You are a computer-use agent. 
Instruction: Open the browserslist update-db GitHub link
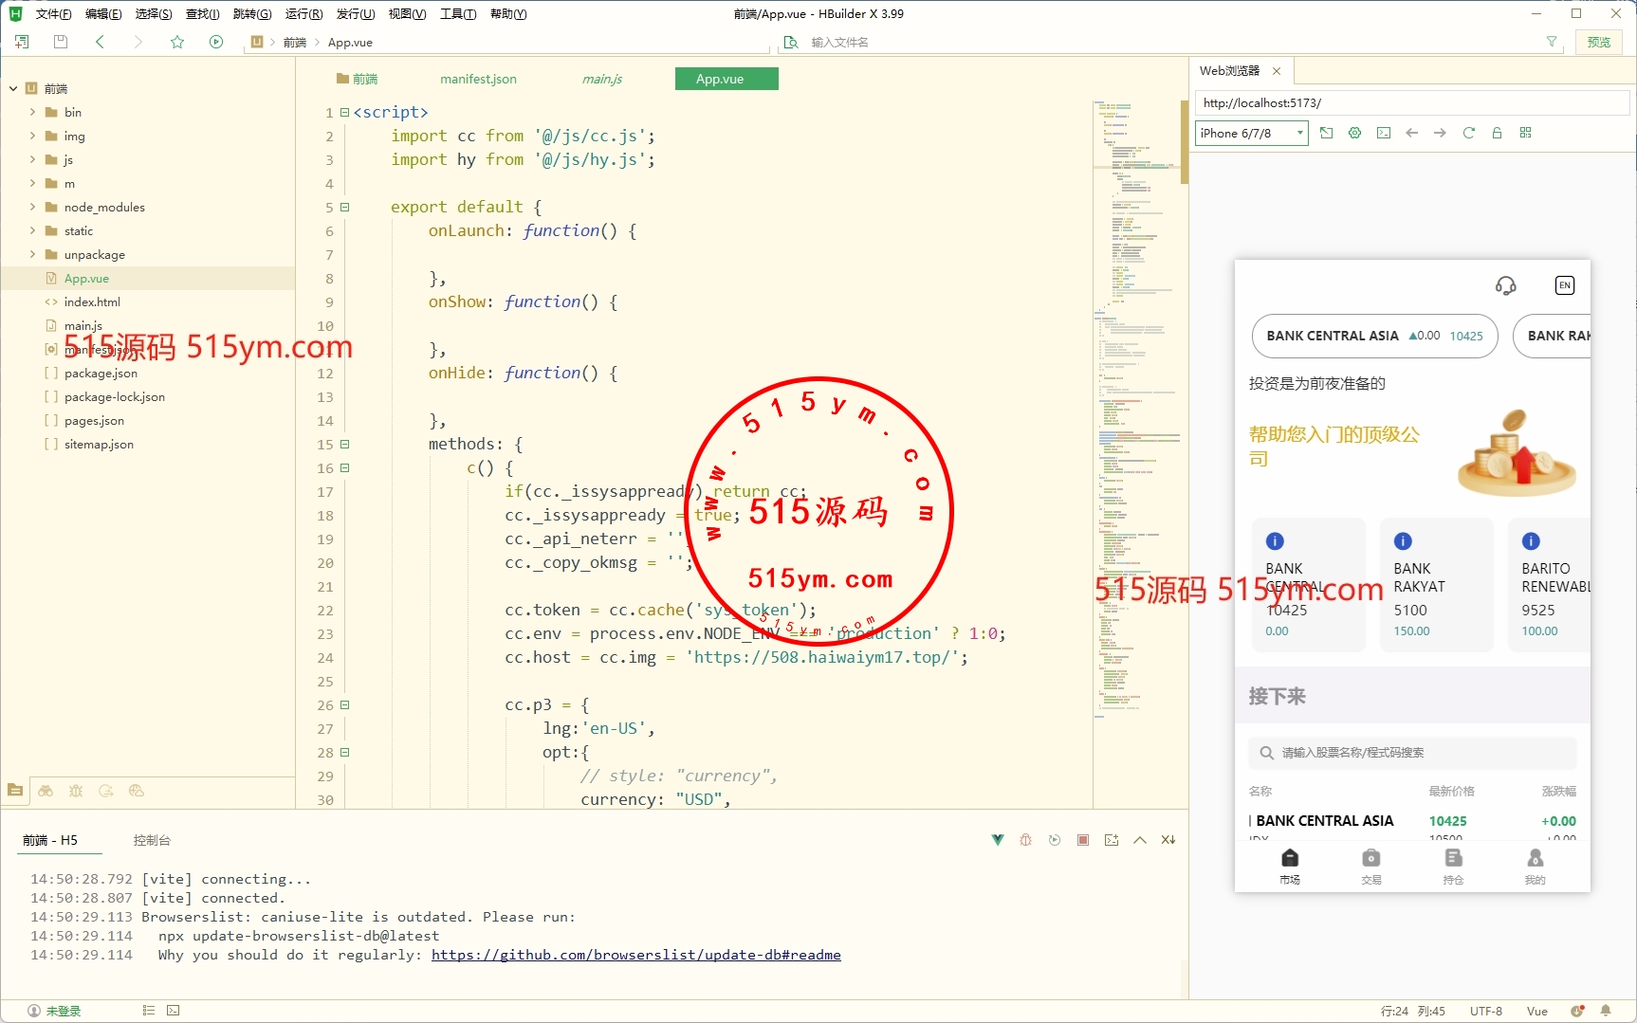click(635, 955)
